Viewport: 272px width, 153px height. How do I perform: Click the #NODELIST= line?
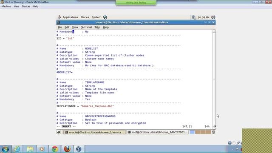65,72
